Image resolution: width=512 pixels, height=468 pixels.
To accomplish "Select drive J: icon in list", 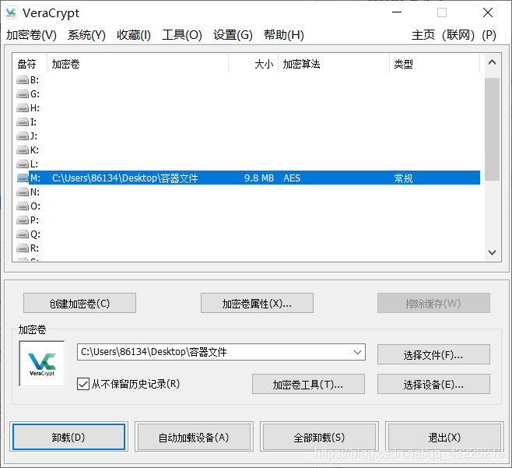I will tap(23, 136).
